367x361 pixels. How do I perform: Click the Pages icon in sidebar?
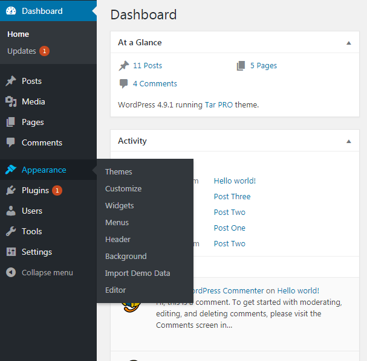[11, 122]
